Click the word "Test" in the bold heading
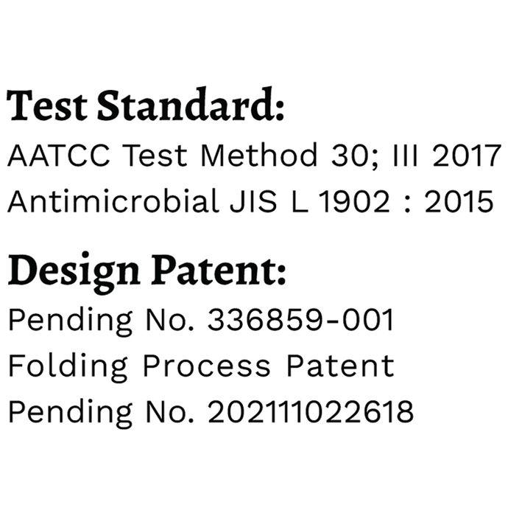This screenshot has height=516, width=508. pos(48,107)
